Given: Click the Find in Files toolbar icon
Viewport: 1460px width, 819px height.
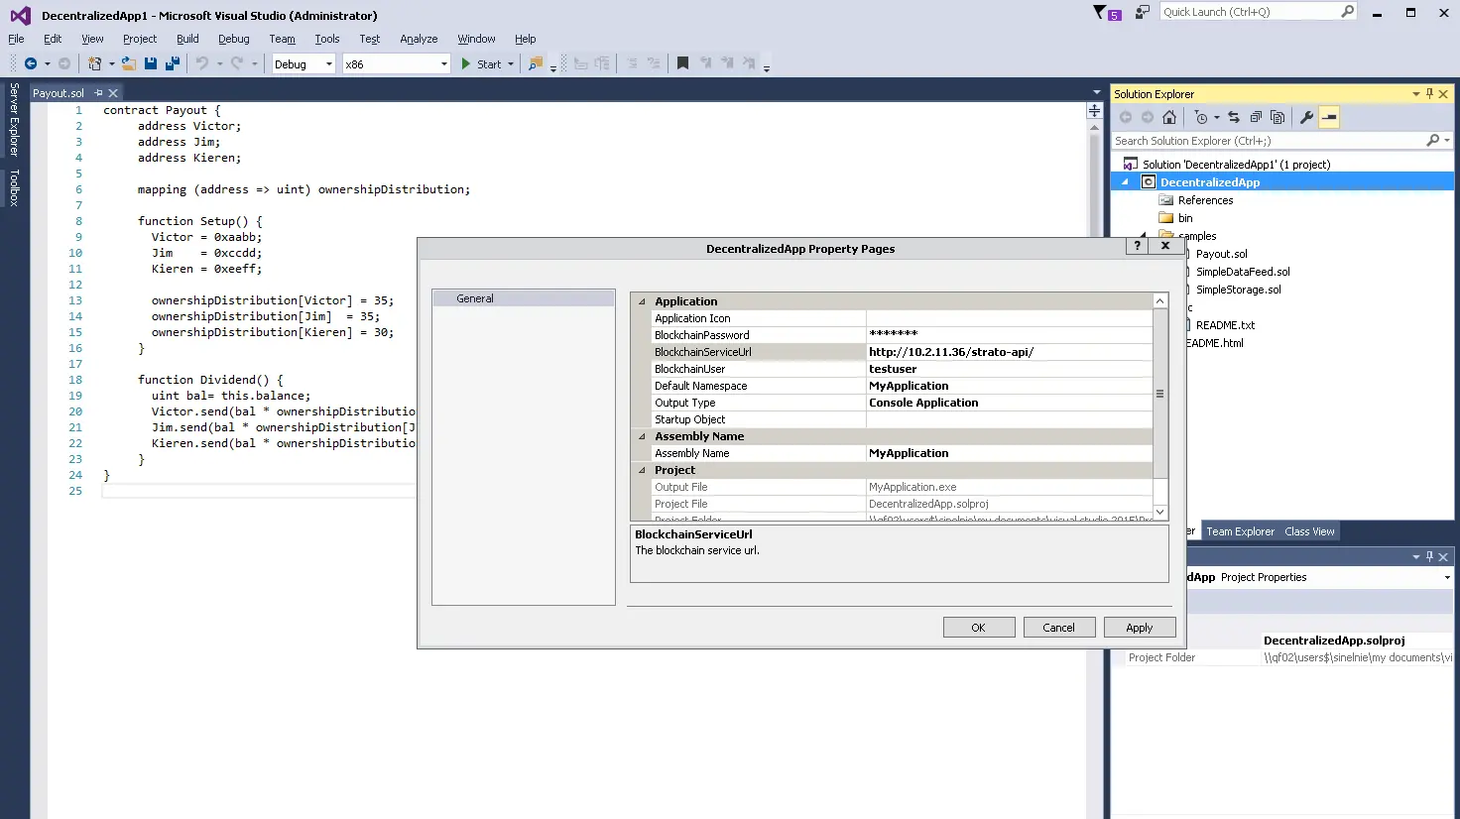Looking at the screenshot, I should [536, 63].
